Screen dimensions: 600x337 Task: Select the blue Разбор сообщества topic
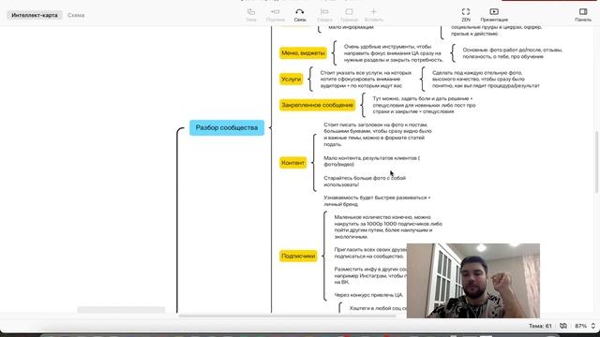coord(227,127)
